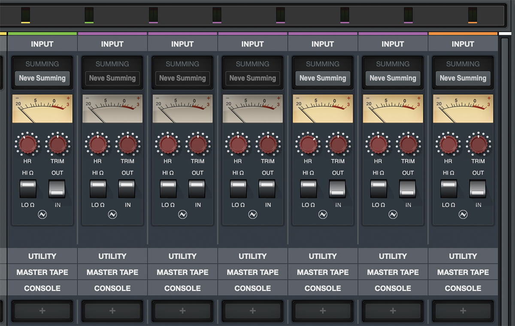The width and height of the screenshot is (515, 326).
Task: Add a module with the orange strip's plus slot
Action: coord(463,311)
